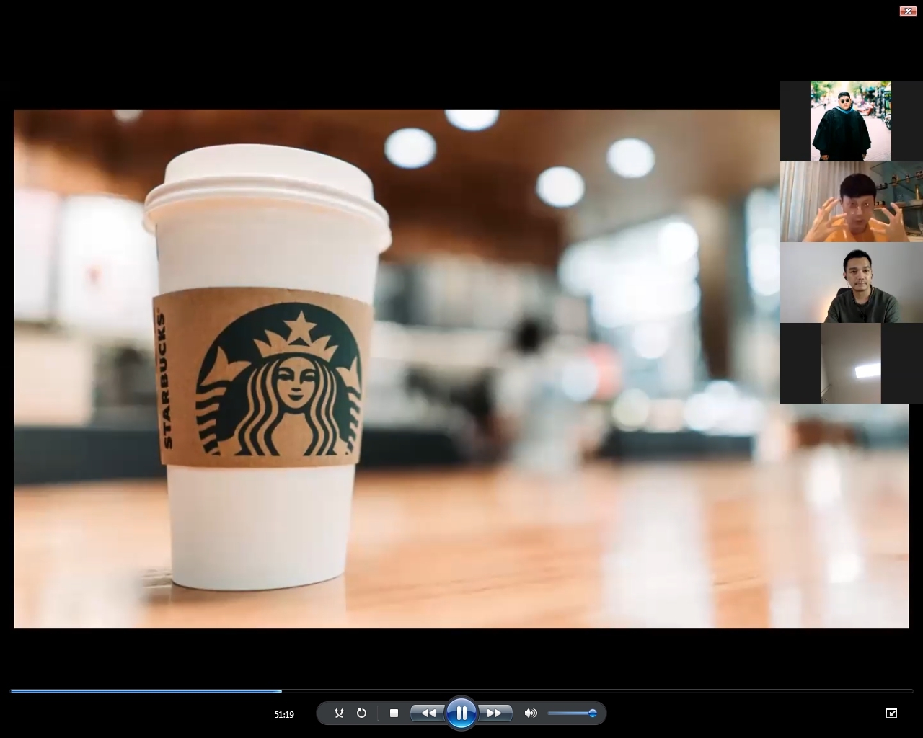
Task: Click the rewind previous button
Action: [428, 713]
